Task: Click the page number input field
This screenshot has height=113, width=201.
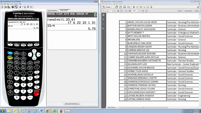Action: coord(111,11)
